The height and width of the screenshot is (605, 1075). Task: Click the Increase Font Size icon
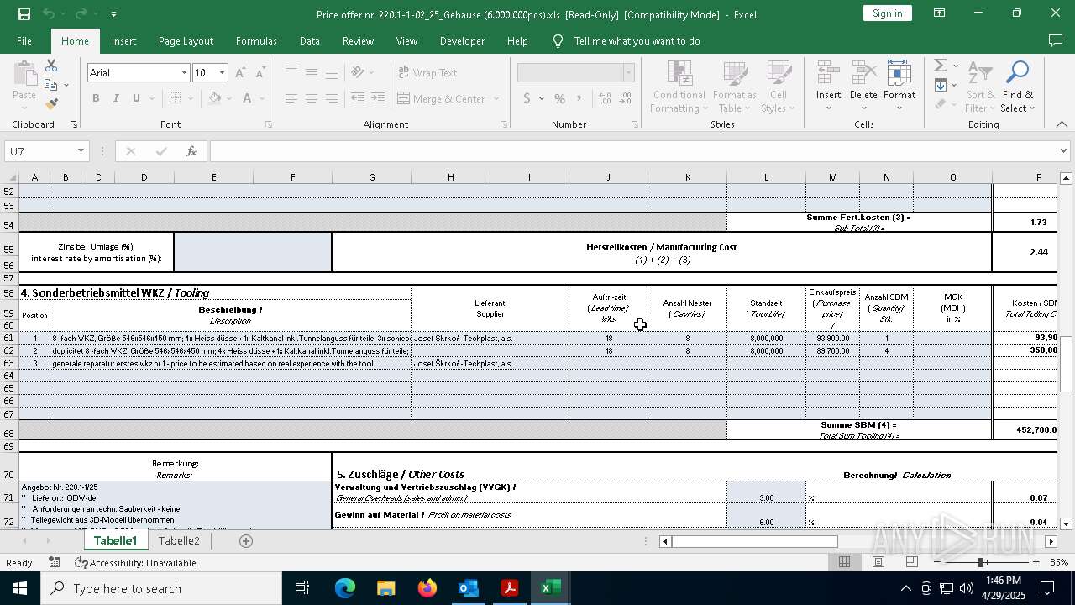tap(240, 73)
